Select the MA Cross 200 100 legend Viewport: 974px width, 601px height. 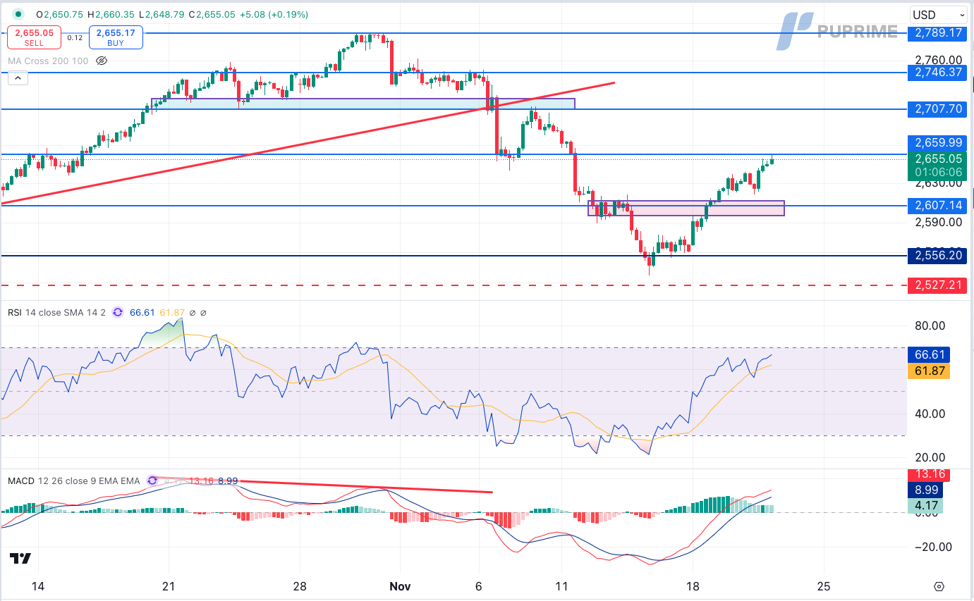point(48,61)
